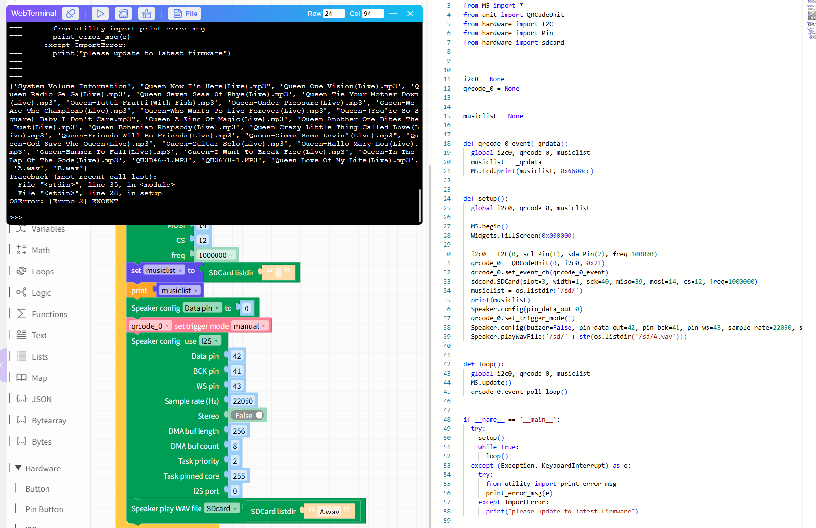Open the Bytearray block category
Screen dimensions: 816x528
49,421
